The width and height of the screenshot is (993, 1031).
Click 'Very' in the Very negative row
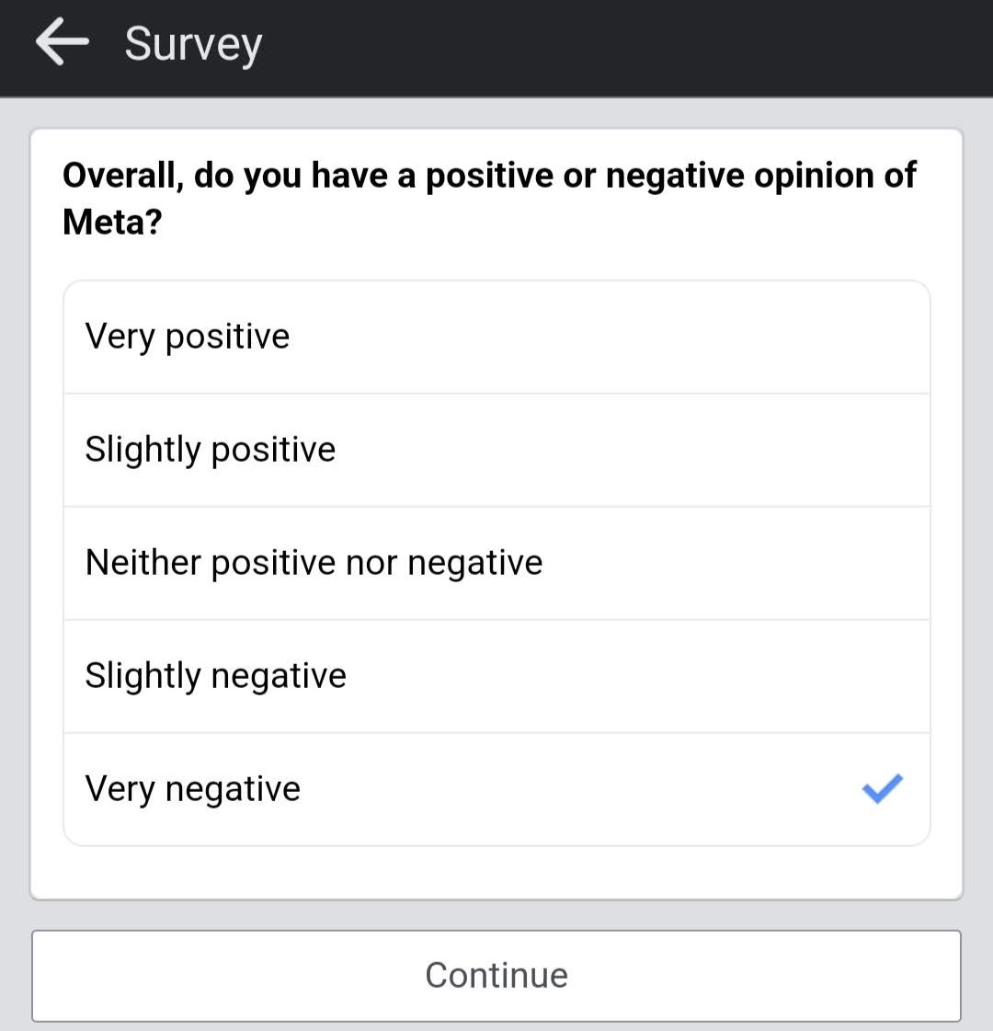pyautogui.click(x=120, y=789)
